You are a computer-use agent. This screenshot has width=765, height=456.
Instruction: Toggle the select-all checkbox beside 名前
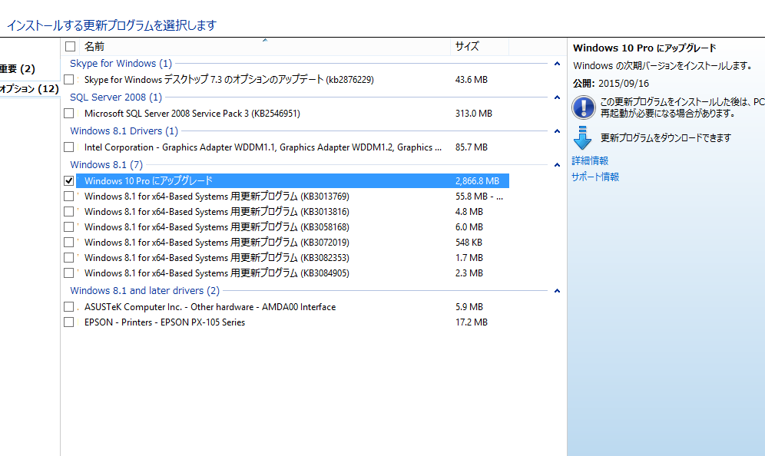pyautogui.click(x=70, y=46)
